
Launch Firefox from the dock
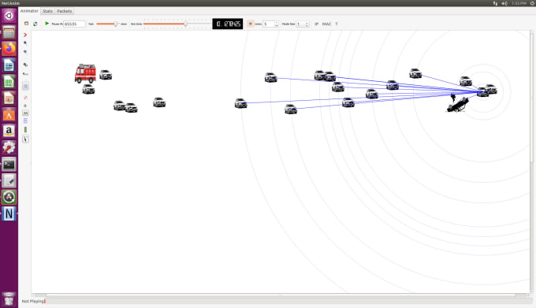click(x=9, y=49)
